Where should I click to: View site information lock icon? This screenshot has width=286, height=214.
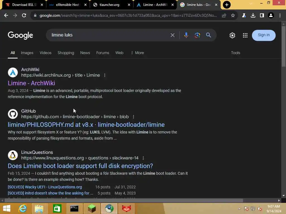click(x=35, y=16)
